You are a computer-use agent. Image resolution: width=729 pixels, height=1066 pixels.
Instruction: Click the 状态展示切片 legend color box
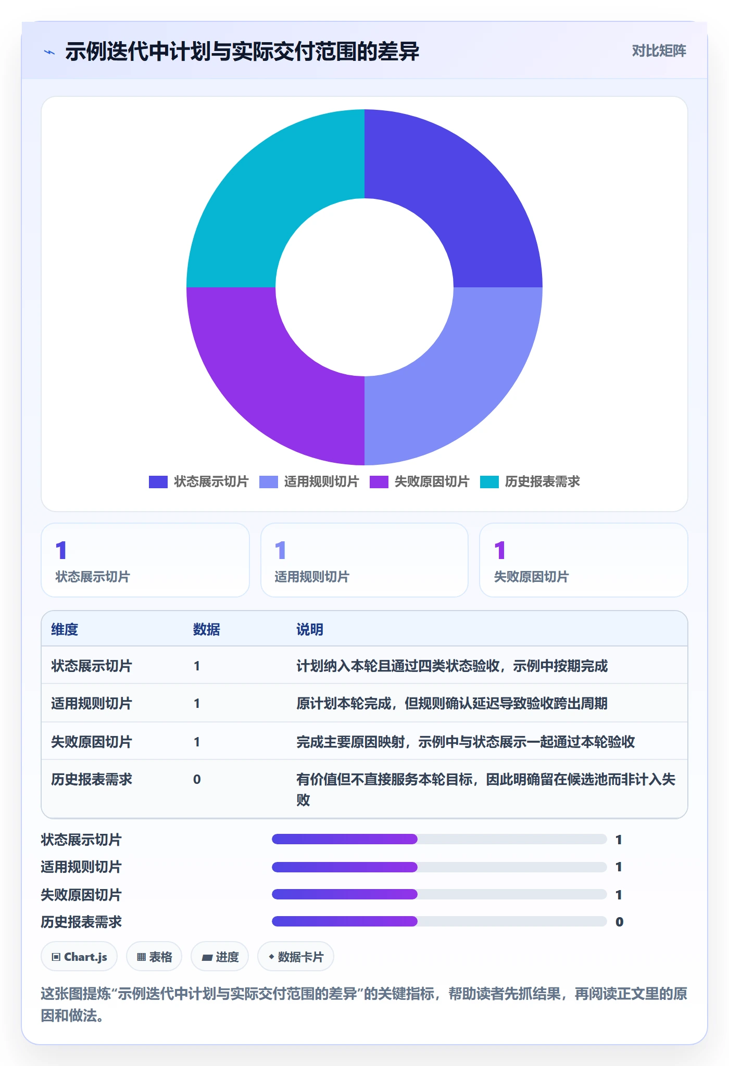(x=158, y=482)
